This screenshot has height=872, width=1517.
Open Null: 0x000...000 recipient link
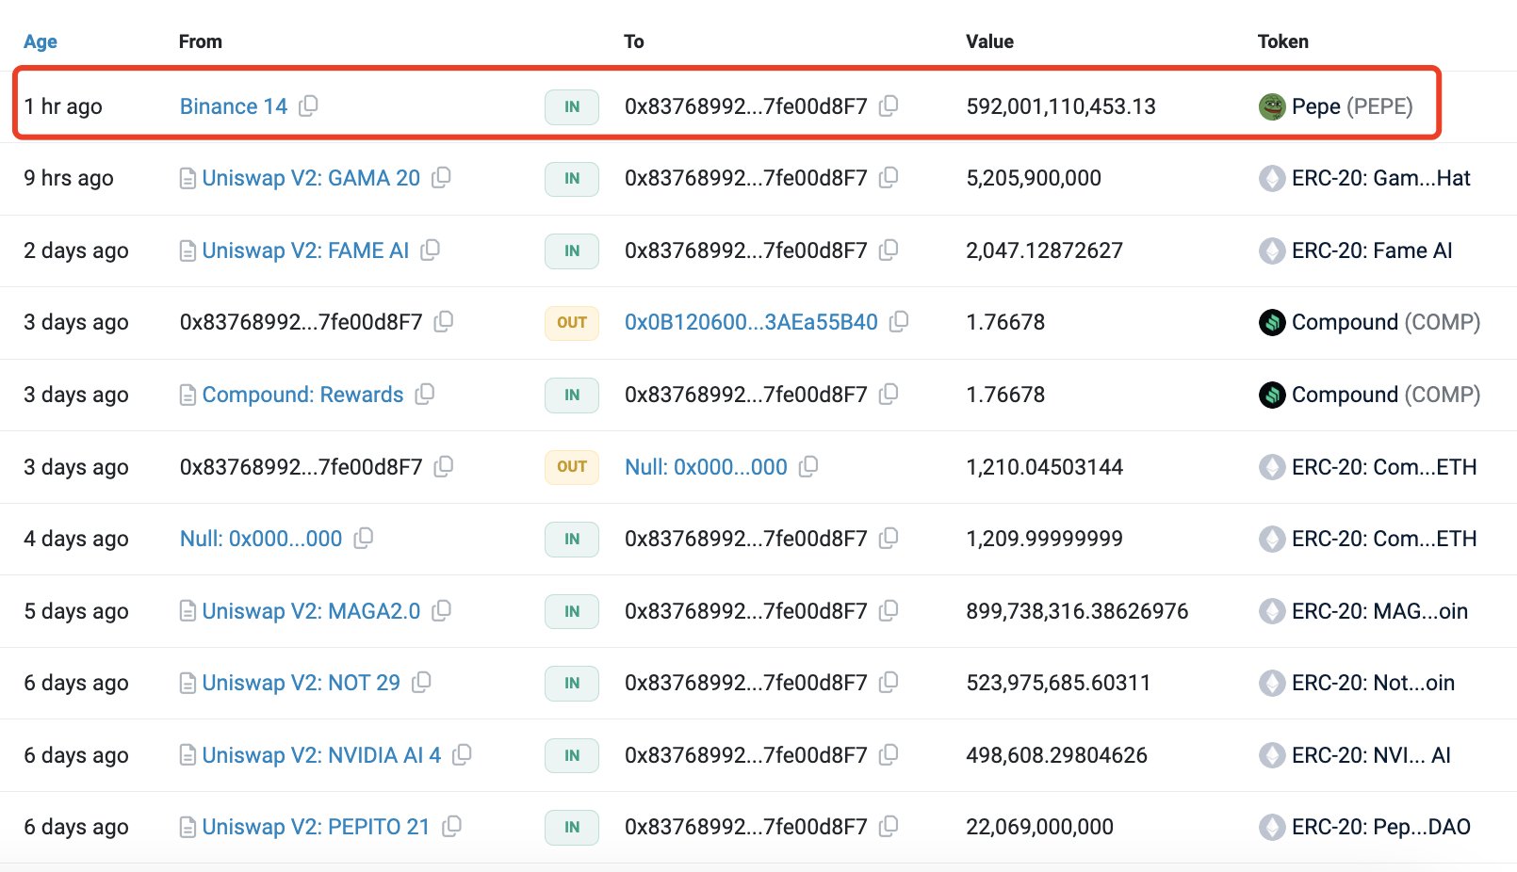(706, 466)
